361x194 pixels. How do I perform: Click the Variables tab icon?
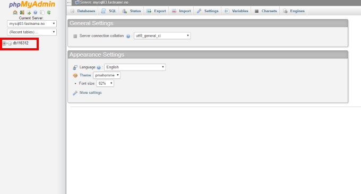(227, 11)
